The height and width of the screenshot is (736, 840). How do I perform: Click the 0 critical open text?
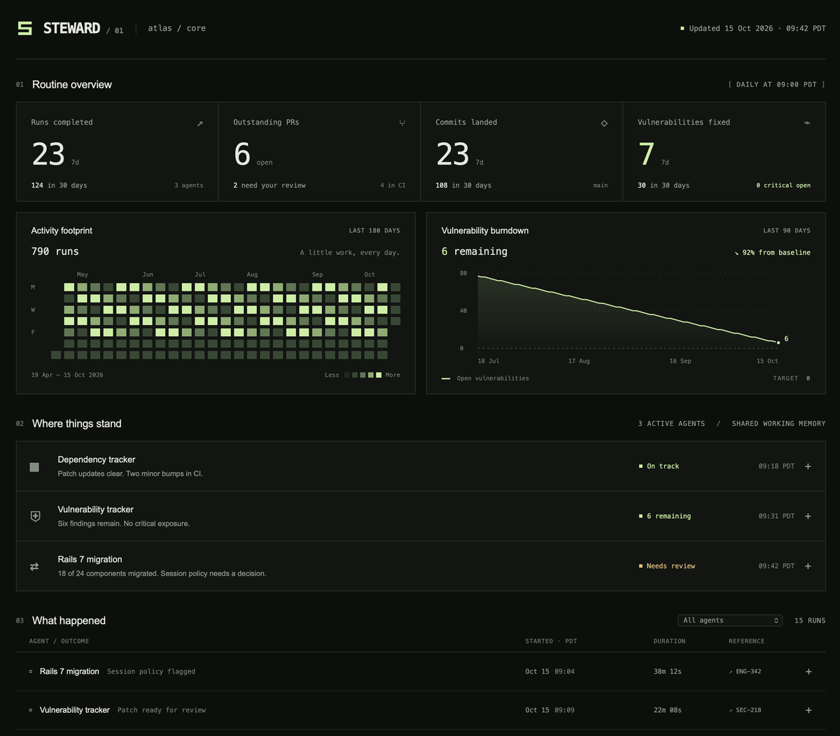coord(783,186)
